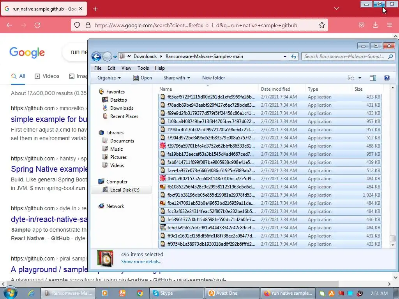
Task: Open the Windows Start menu
Action: (x=10, y=293)
